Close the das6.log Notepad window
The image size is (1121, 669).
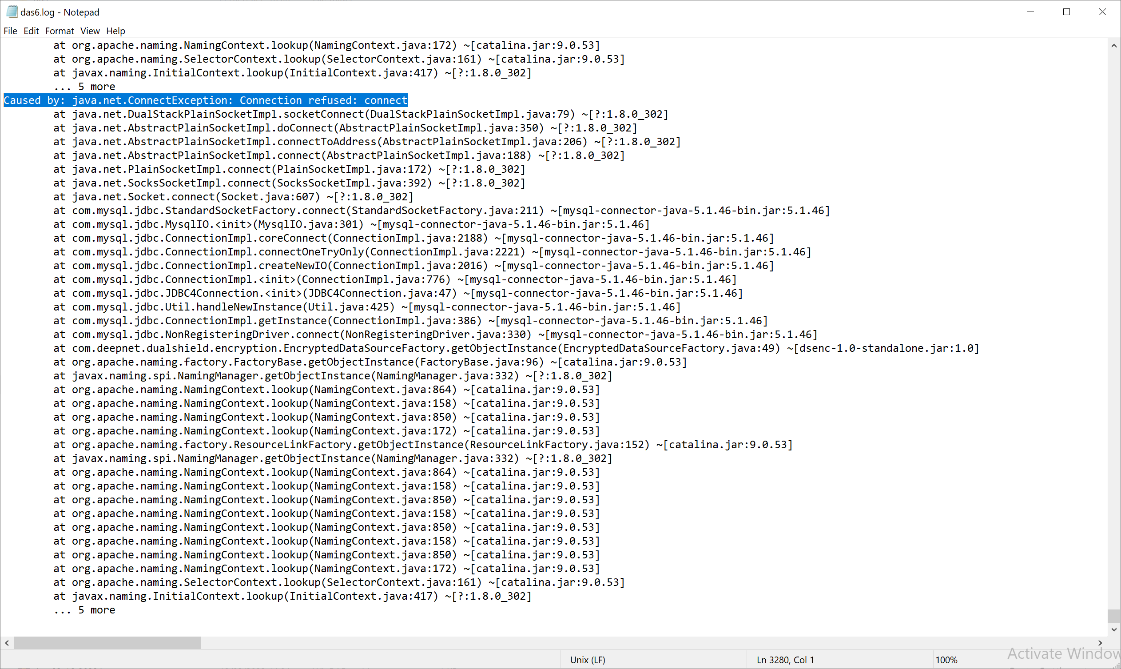coord(1102,12)
